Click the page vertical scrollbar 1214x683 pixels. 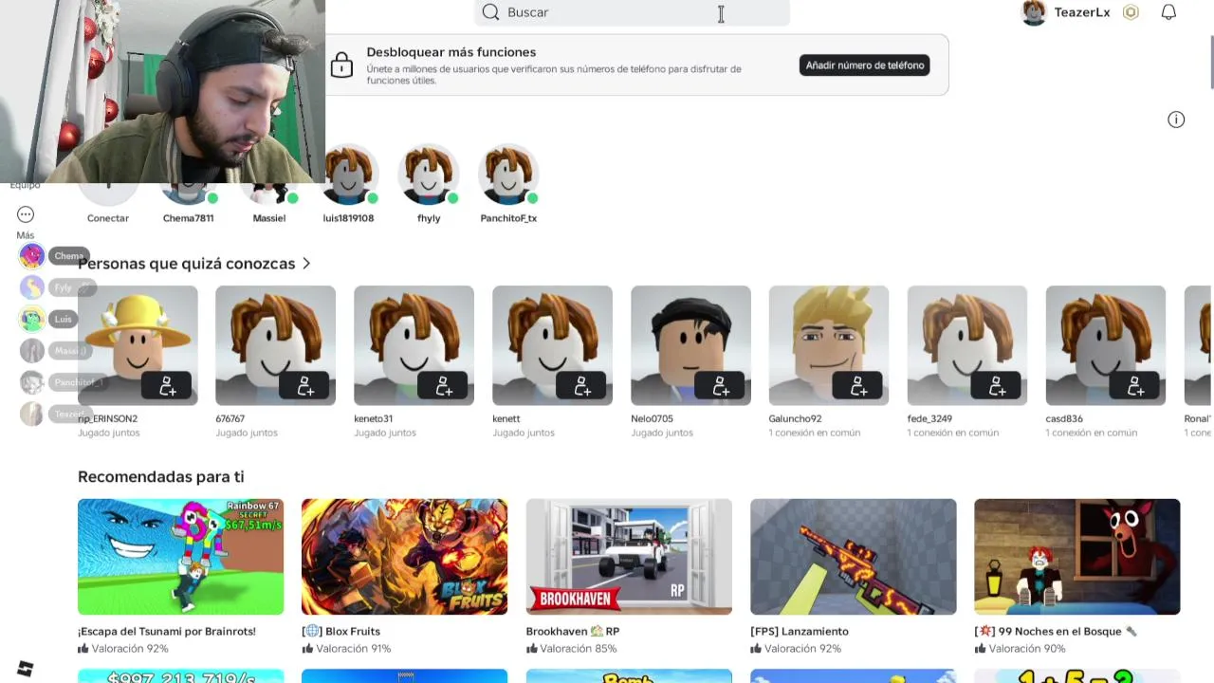pyautogui.click(x=1210, y=62)
